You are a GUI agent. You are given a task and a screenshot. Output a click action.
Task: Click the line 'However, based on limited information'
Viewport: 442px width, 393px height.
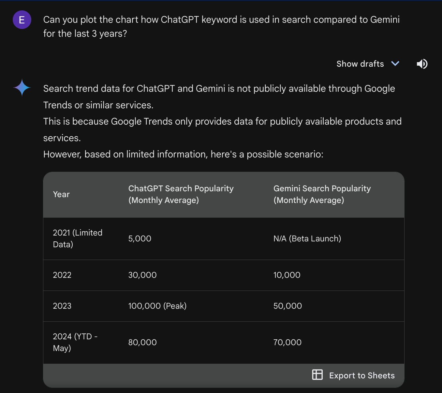183,154
